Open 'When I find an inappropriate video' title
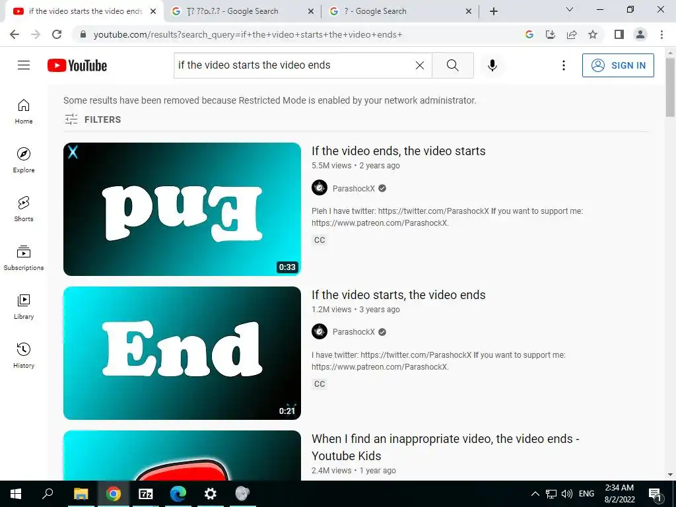 coord(446,447)
